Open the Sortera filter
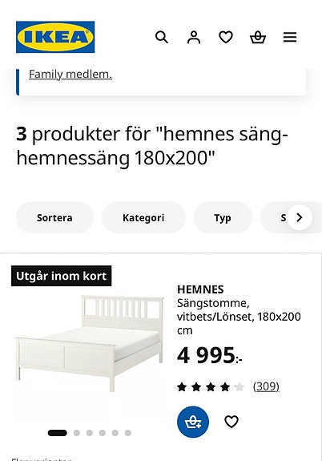 [54, 217]
